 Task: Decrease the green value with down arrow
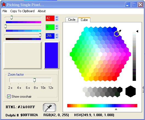pyautogui.click(x=57, y=29)
